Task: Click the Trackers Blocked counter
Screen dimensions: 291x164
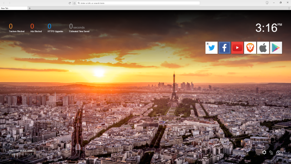Action: point(17,28)
